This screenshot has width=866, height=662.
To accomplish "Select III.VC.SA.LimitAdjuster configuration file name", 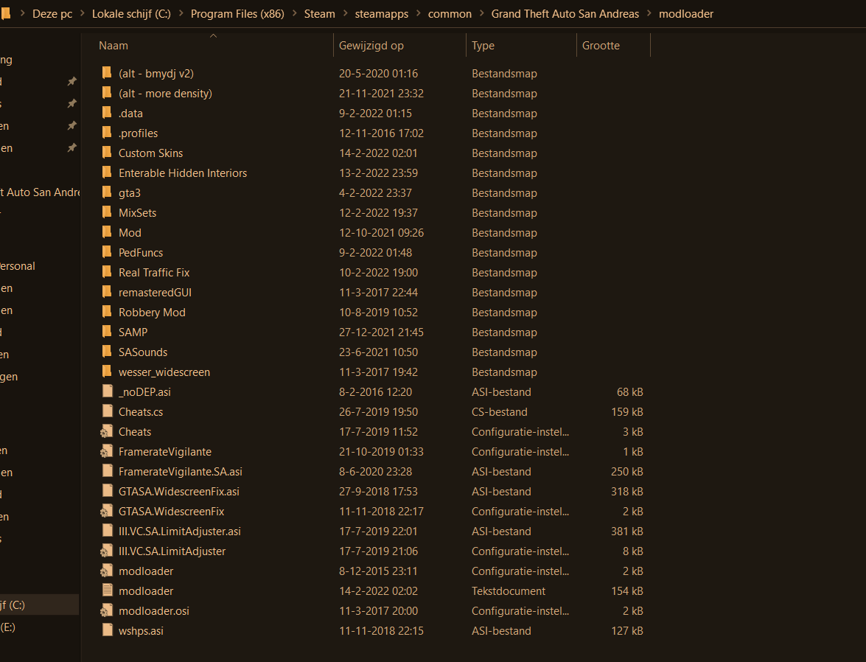I will tap(172, 551).
